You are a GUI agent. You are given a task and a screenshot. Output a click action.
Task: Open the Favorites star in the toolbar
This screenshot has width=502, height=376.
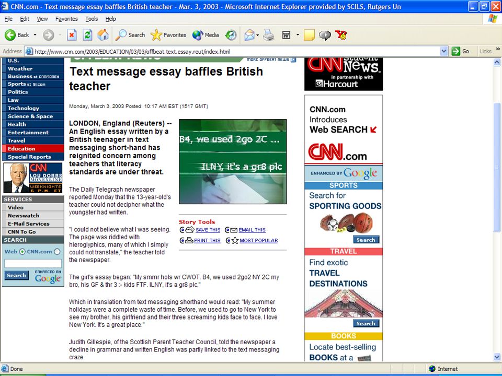168,35
